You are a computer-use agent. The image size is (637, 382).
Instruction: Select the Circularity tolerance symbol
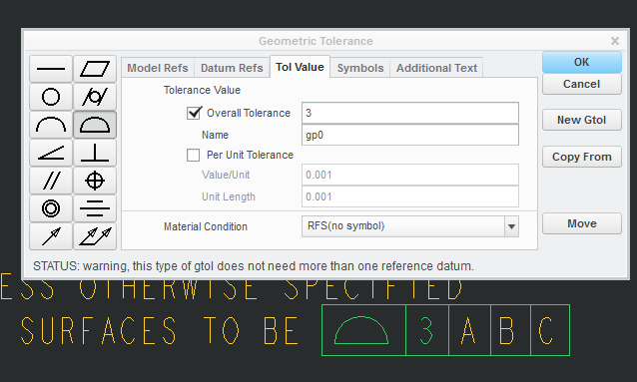click(51, 97)
